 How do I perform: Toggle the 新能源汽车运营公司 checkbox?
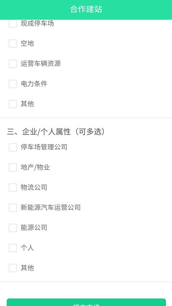point(13,208)
